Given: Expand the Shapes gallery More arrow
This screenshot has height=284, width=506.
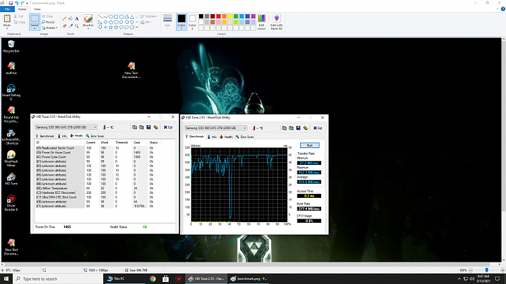Looking at the screenshot, I should point(137,28).
